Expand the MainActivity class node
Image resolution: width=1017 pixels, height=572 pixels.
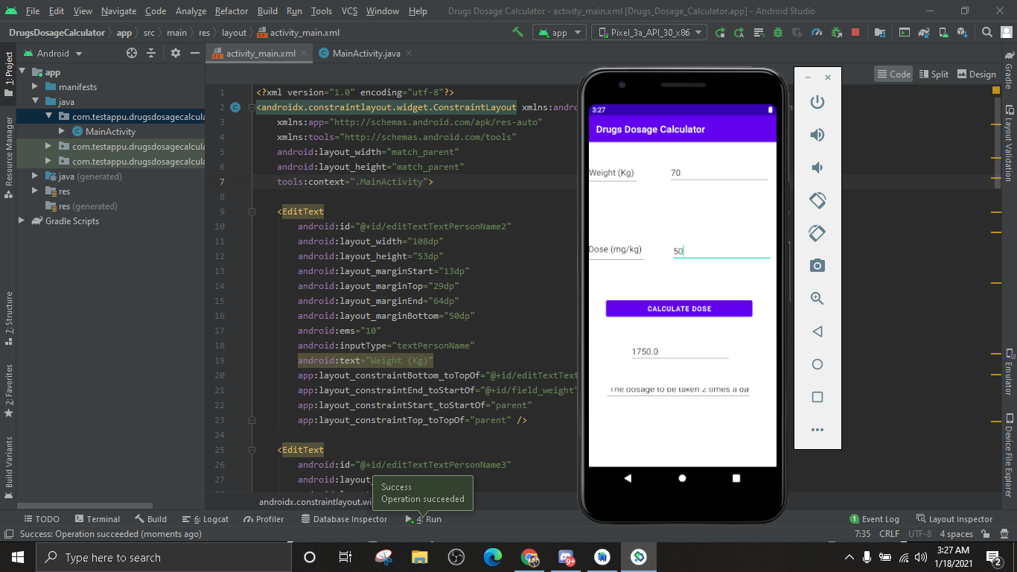[62, 132]
